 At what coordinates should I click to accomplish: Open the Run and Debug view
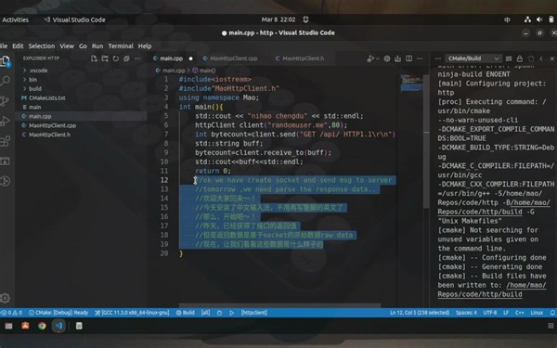[5, 121]
